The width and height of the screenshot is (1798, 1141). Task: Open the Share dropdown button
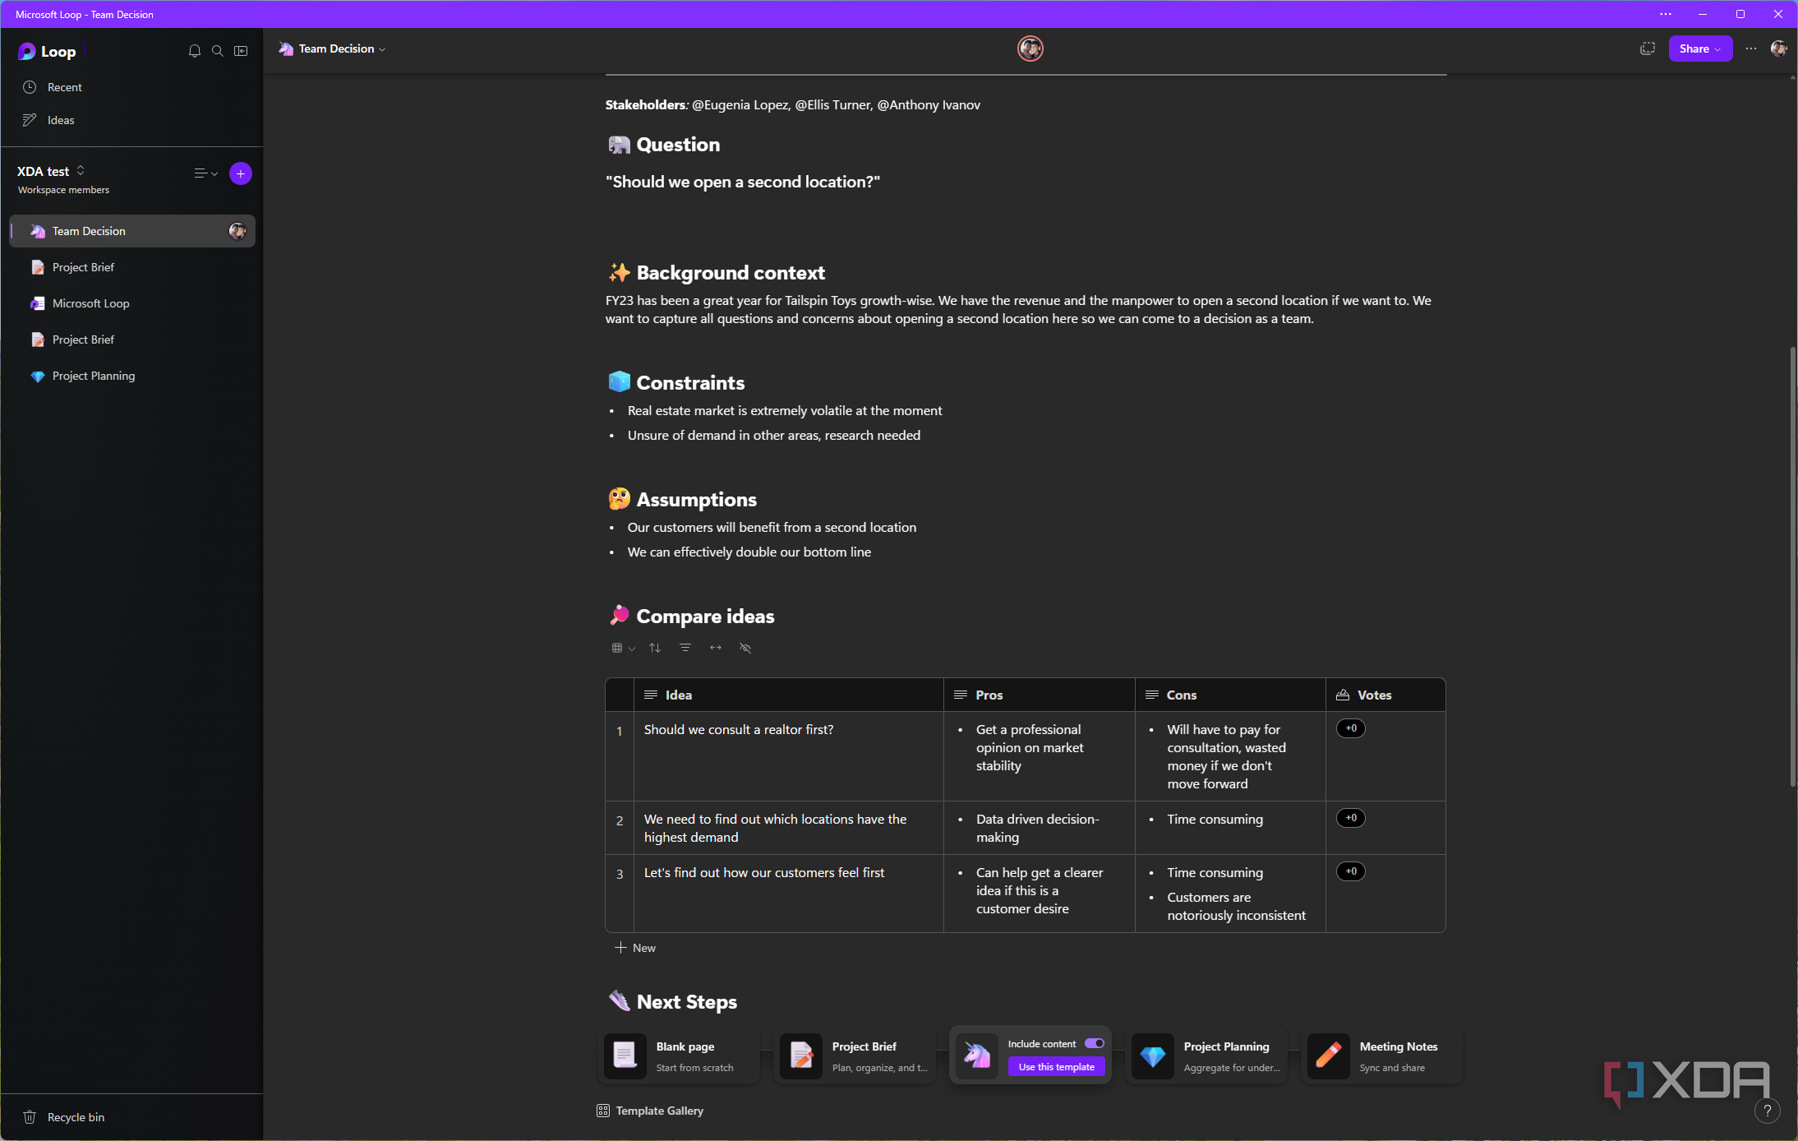pyautogui.click(x=1699, y=49)
